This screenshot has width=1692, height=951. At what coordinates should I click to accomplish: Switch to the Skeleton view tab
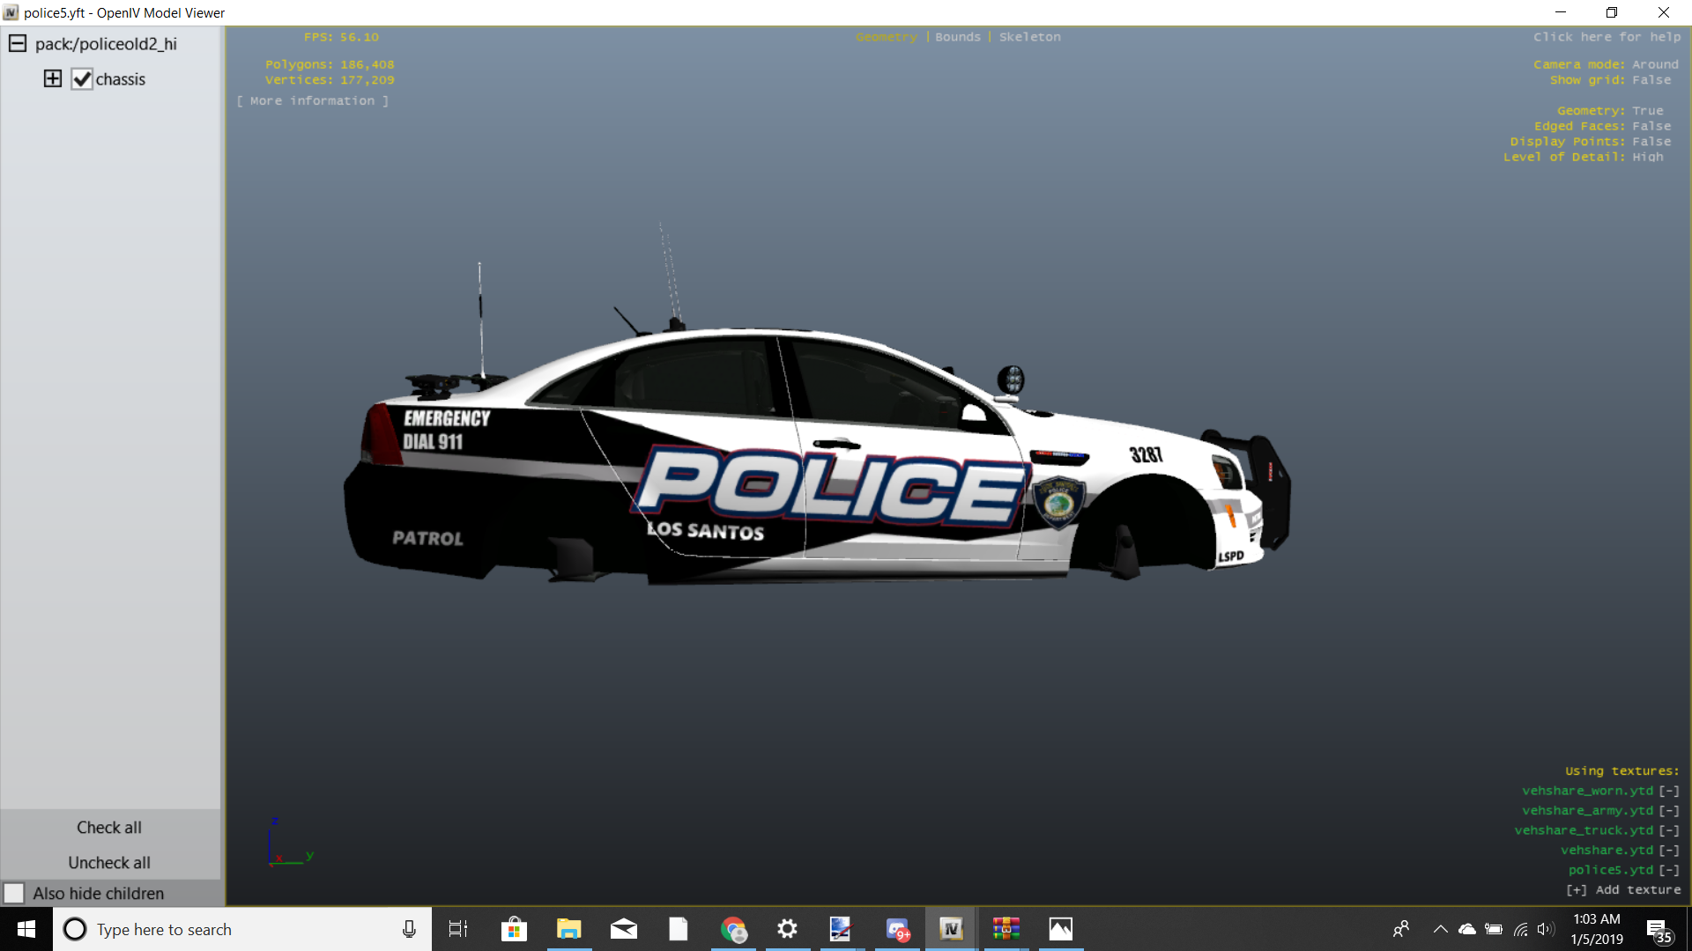1029,37
